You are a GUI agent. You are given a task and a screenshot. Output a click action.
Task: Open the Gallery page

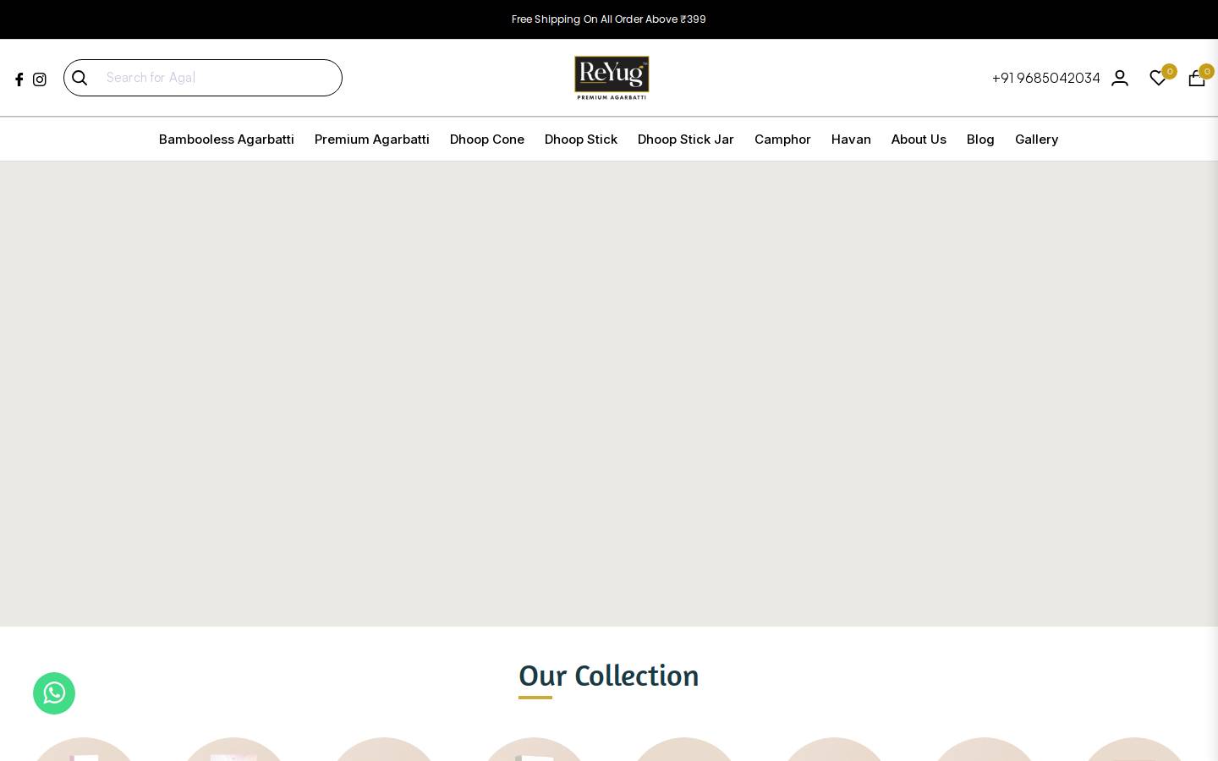tap(1037, 139)
